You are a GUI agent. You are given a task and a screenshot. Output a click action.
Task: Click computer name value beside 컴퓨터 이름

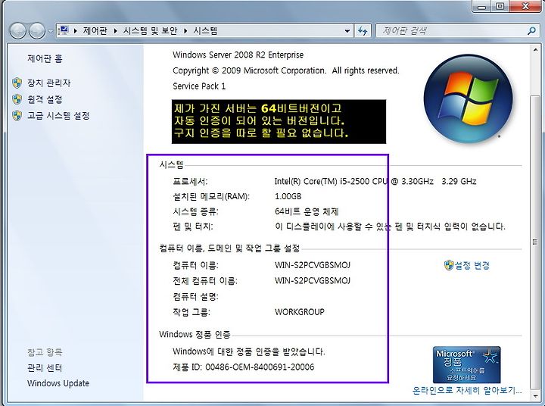[313, 265]
